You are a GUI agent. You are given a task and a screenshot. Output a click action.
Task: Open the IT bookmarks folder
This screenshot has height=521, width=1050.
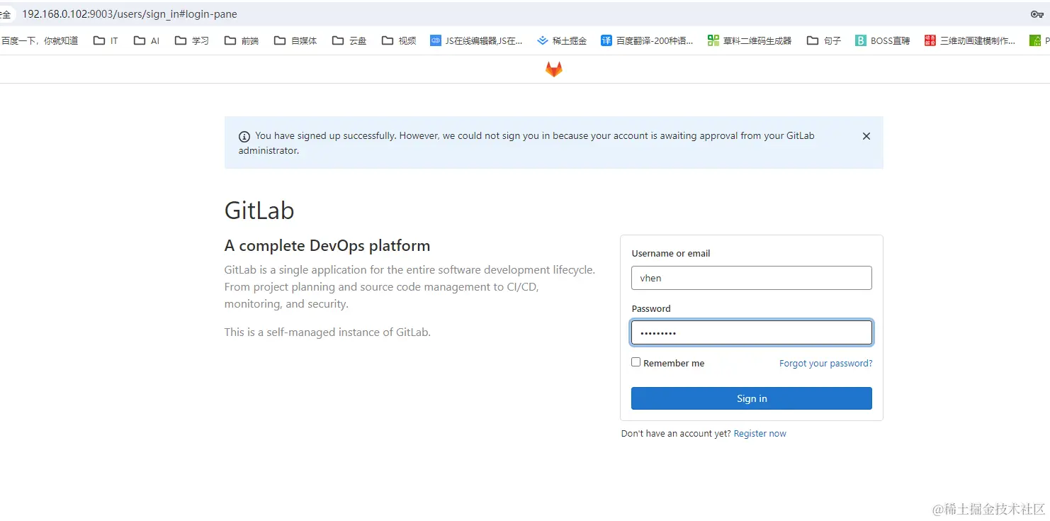pos(106,40)
